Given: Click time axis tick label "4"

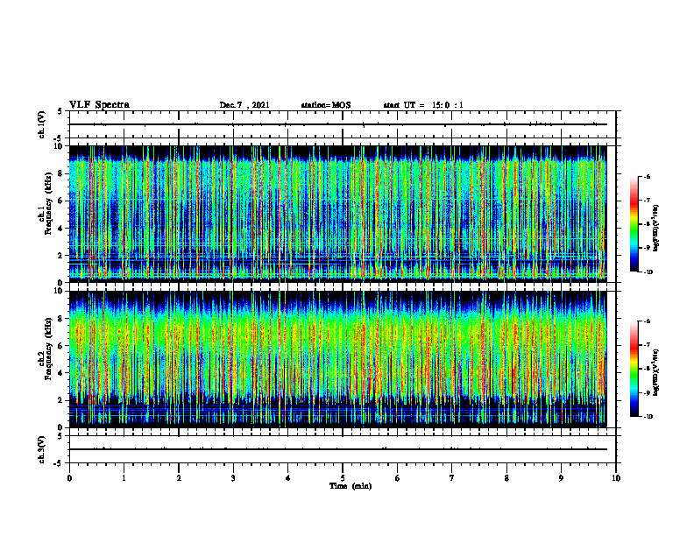Looking at the screenshot, I should click(288, 478).
